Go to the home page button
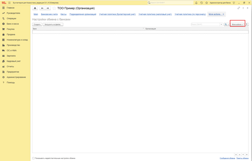Viewport: 252px width, 161px height. point(35,8)
